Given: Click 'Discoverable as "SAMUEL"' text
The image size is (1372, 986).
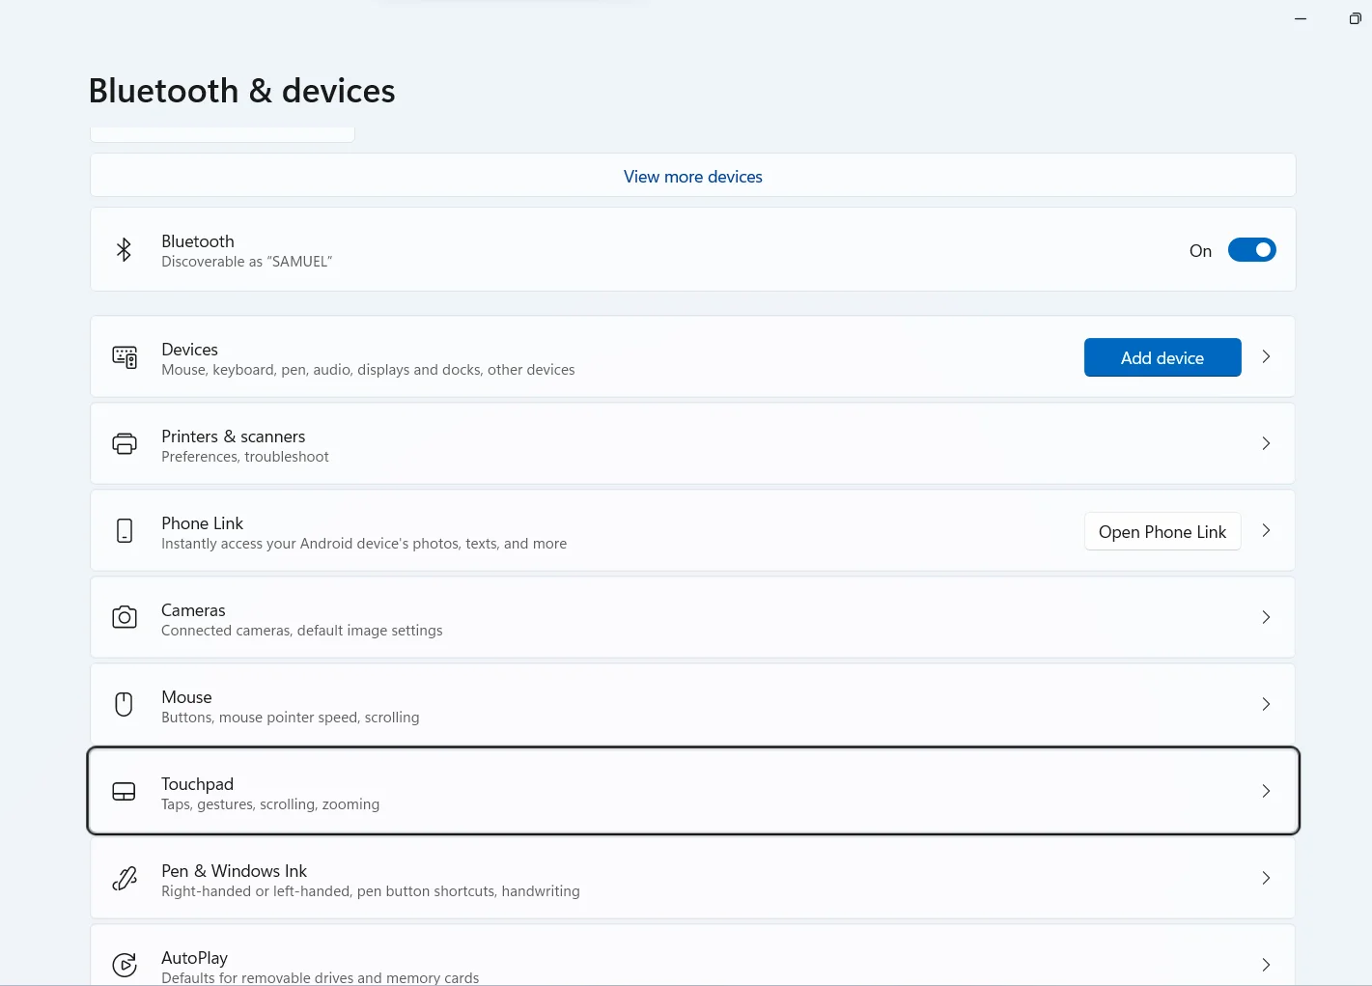Looking at the screenshot, I should coord(246,262).
